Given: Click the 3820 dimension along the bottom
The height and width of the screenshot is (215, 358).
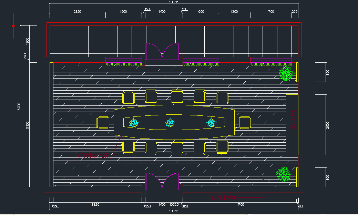Looking at the screenshot, I should click(95, 205).
